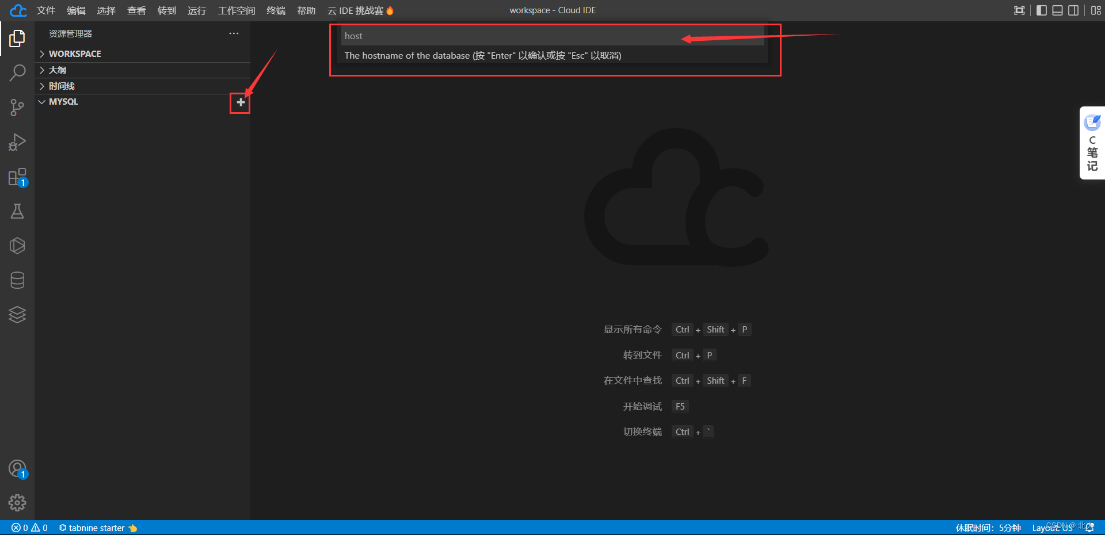1105x535 pixels.
Task: Click the 切换终端 shortcut hint
Action: tap(642, 432)
